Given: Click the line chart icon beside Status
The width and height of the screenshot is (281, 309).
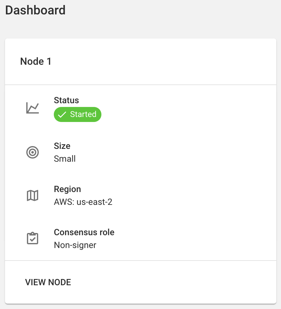Looking at the screenshot, I should point(32,108).
